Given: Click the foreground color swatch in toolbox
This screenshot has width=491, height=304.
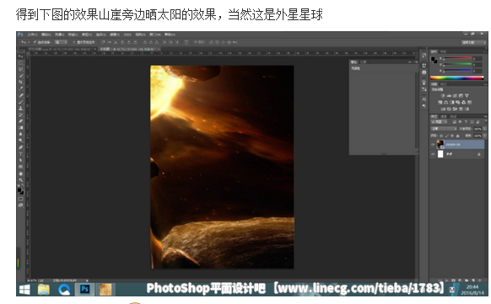Looking at the screenshot, I should coord(19,190).
